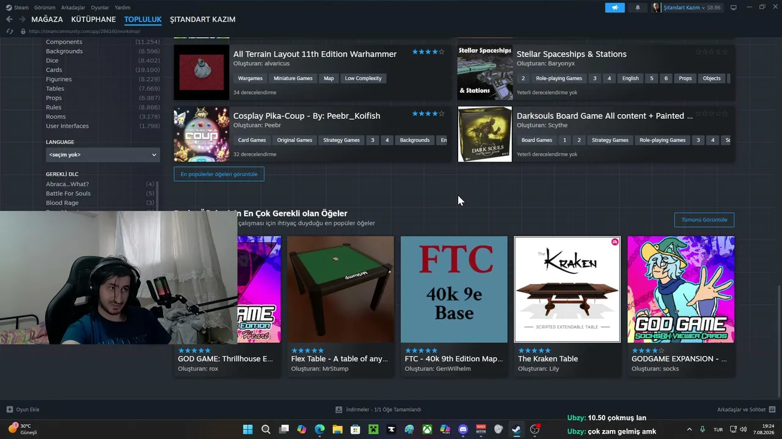Open the Steam notifications bell
This screenshot has width=782, height=439.
click(638, 7)
